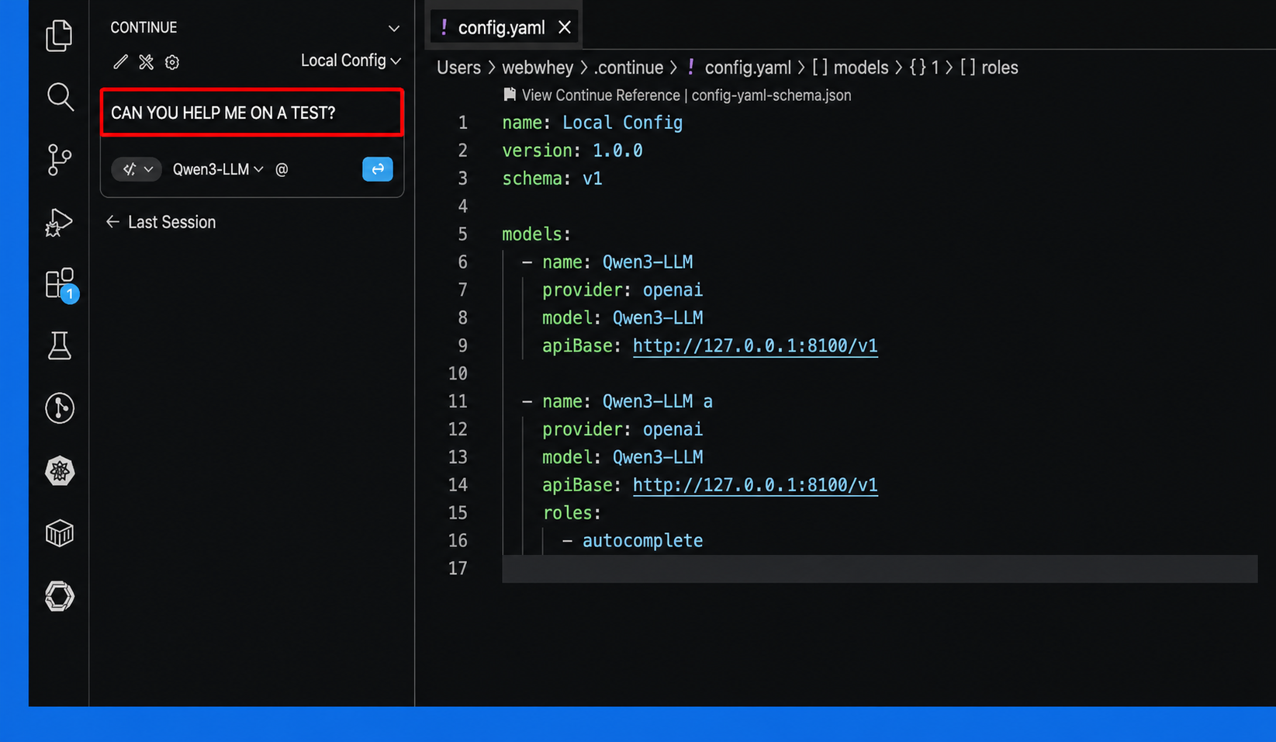Close the config.yaml tab
1276x742 pixels.
point(565,27)
